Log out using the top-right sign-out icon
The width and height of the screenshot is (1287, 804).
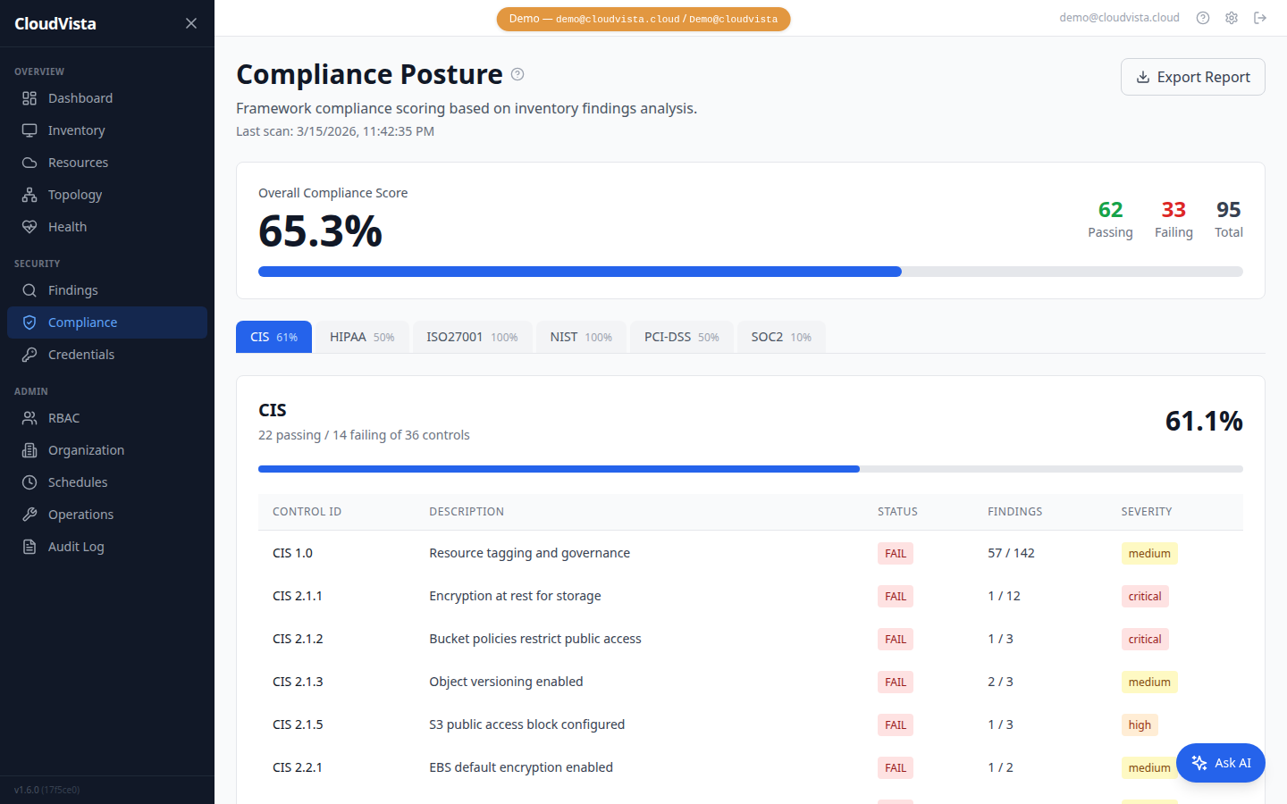(1260, 17)
